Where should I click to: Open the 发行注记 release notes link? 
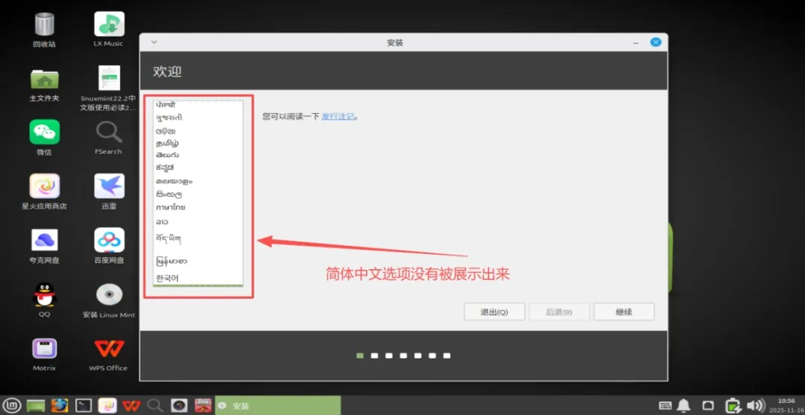pyautogui.click(x=338, y=116)
